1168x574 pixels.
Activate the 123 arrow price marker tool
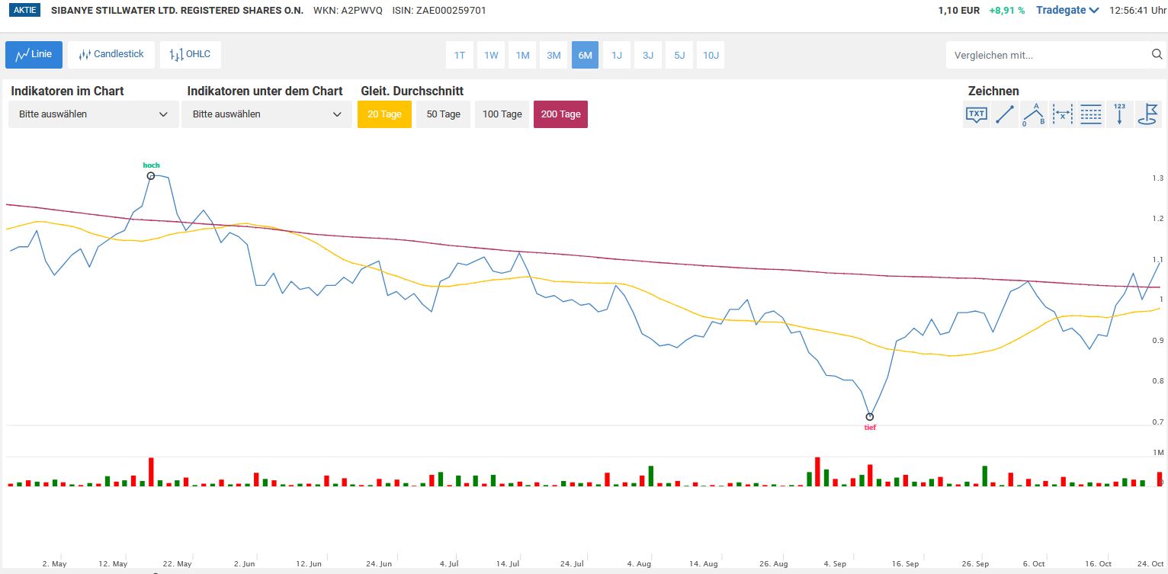(x=1119, y=114)
